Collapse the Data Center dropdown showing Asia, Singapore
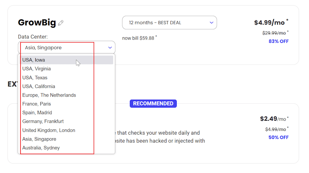 click(x=67, y=48)
